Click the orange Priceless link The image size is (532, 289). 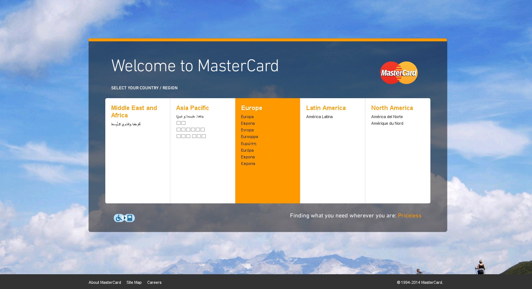click(x=409, y=216)
